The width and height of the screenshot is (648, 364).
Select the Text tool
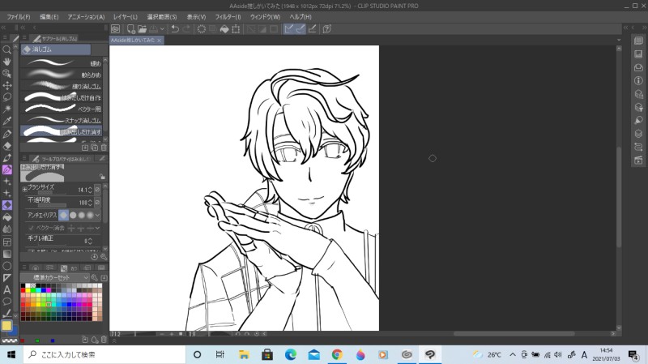7,290
